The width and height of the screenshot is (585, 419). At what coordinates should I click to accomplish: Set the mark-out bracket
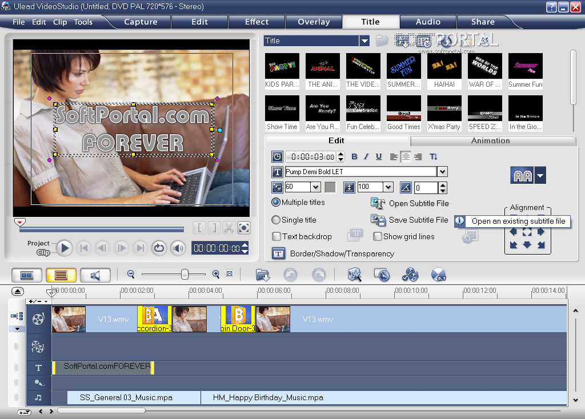(x=214, y=228)
